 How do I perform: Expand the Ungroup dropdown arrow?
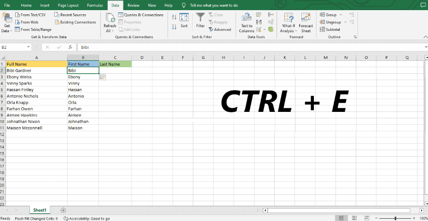coord(345,22)
